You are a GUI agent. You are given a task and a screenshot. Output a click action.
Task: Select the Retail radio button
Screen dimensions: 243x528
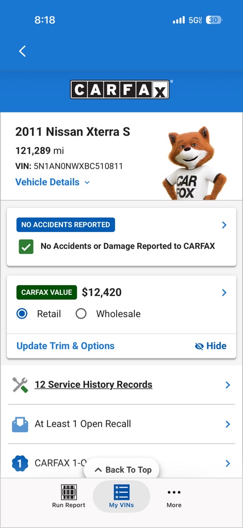click(x=22, y=314)
